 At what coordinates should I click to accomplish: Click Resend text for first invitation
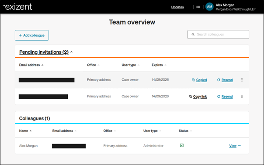tap(227, 80)
